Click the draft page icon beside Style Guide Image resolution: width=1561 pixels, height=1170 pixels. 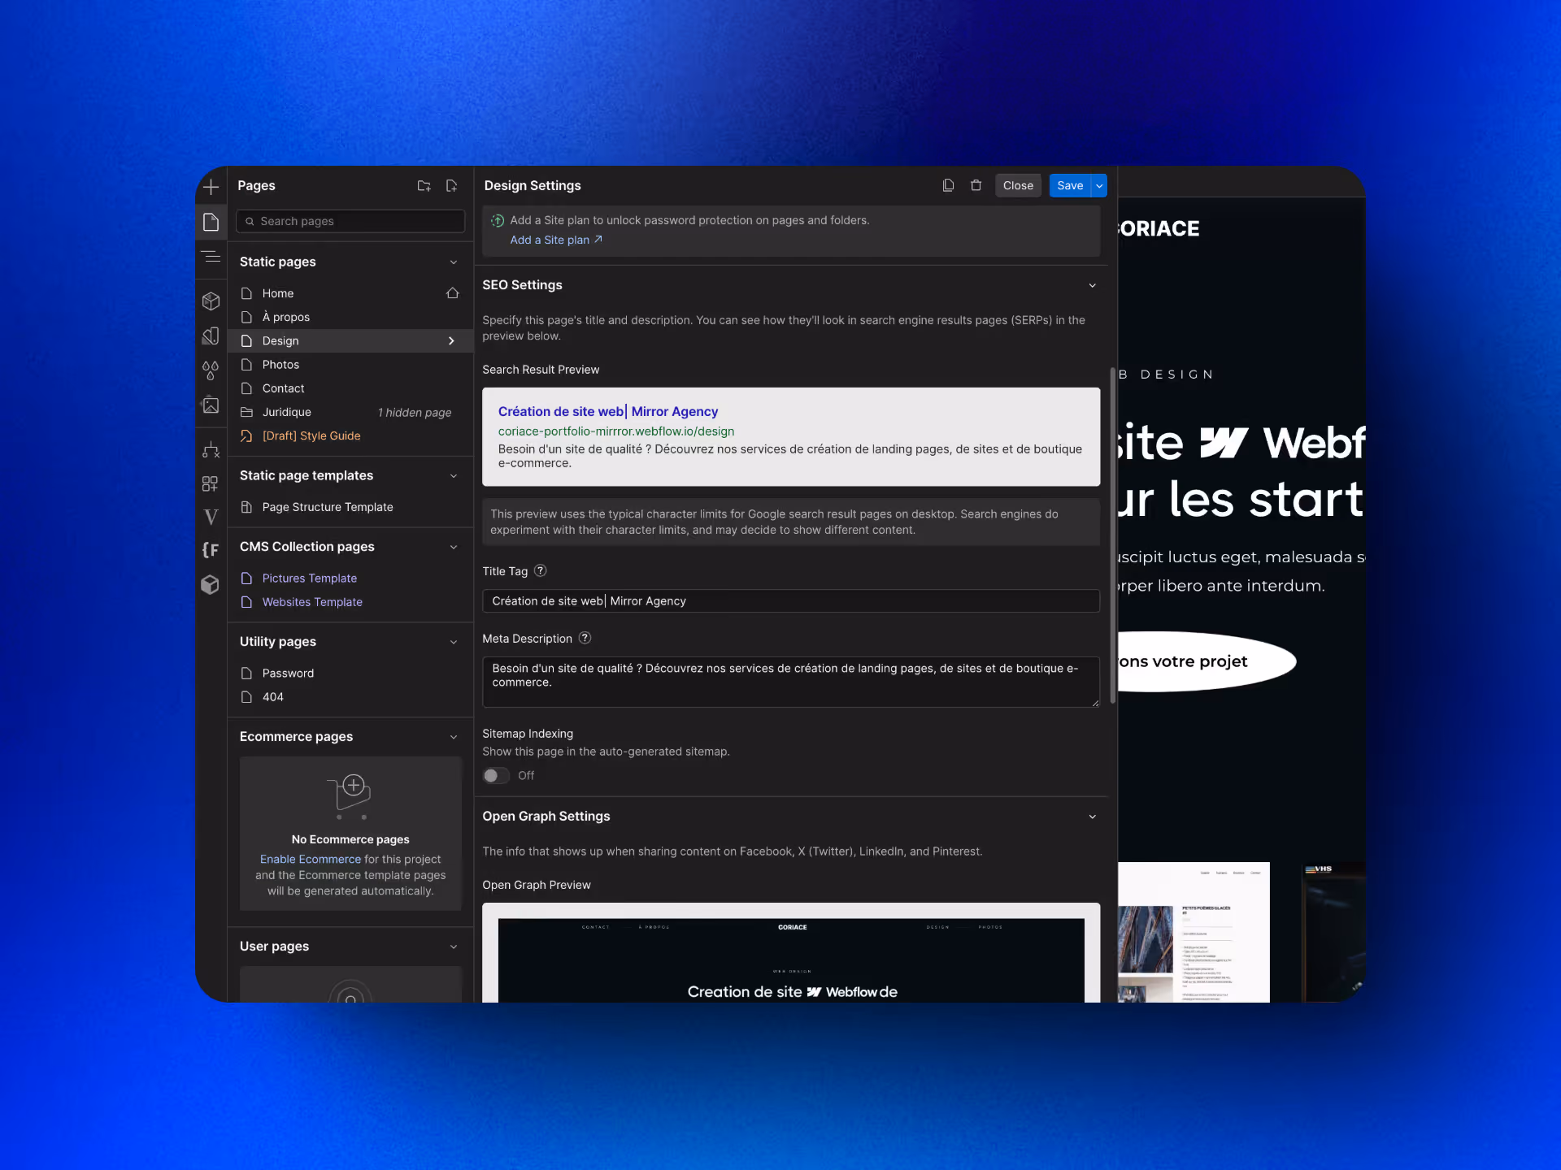[x=247, y=436]
